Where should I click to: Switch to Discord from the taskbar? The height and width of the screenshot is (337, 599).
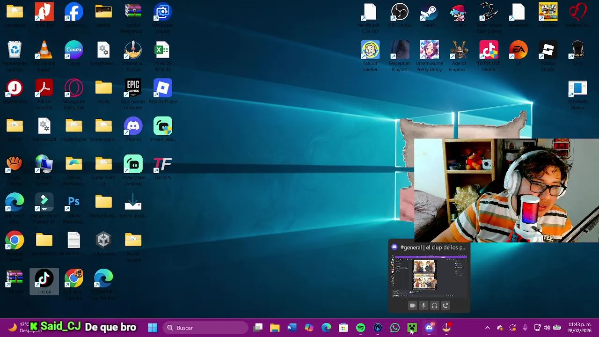pyautogui.click(x=429, y=328)
